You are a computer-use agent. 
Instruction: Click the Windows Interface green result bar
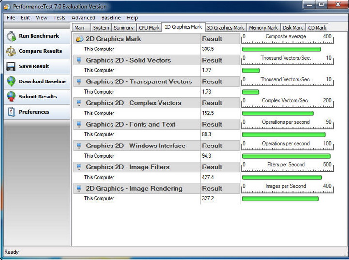pos(286,156)
